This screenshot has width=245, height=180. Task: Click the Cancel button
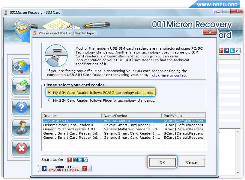click(192, 162)
